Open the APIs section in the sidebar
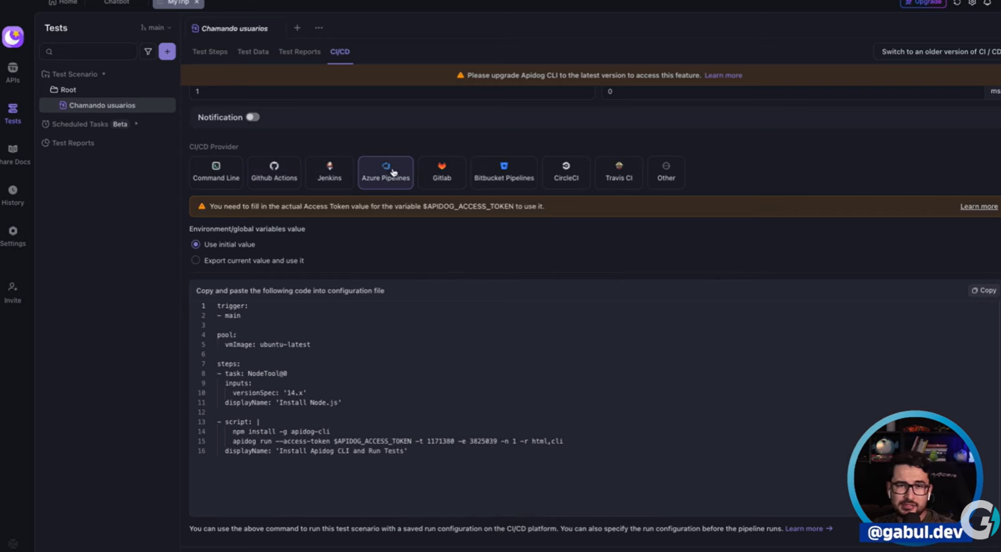 click(12, 72)
